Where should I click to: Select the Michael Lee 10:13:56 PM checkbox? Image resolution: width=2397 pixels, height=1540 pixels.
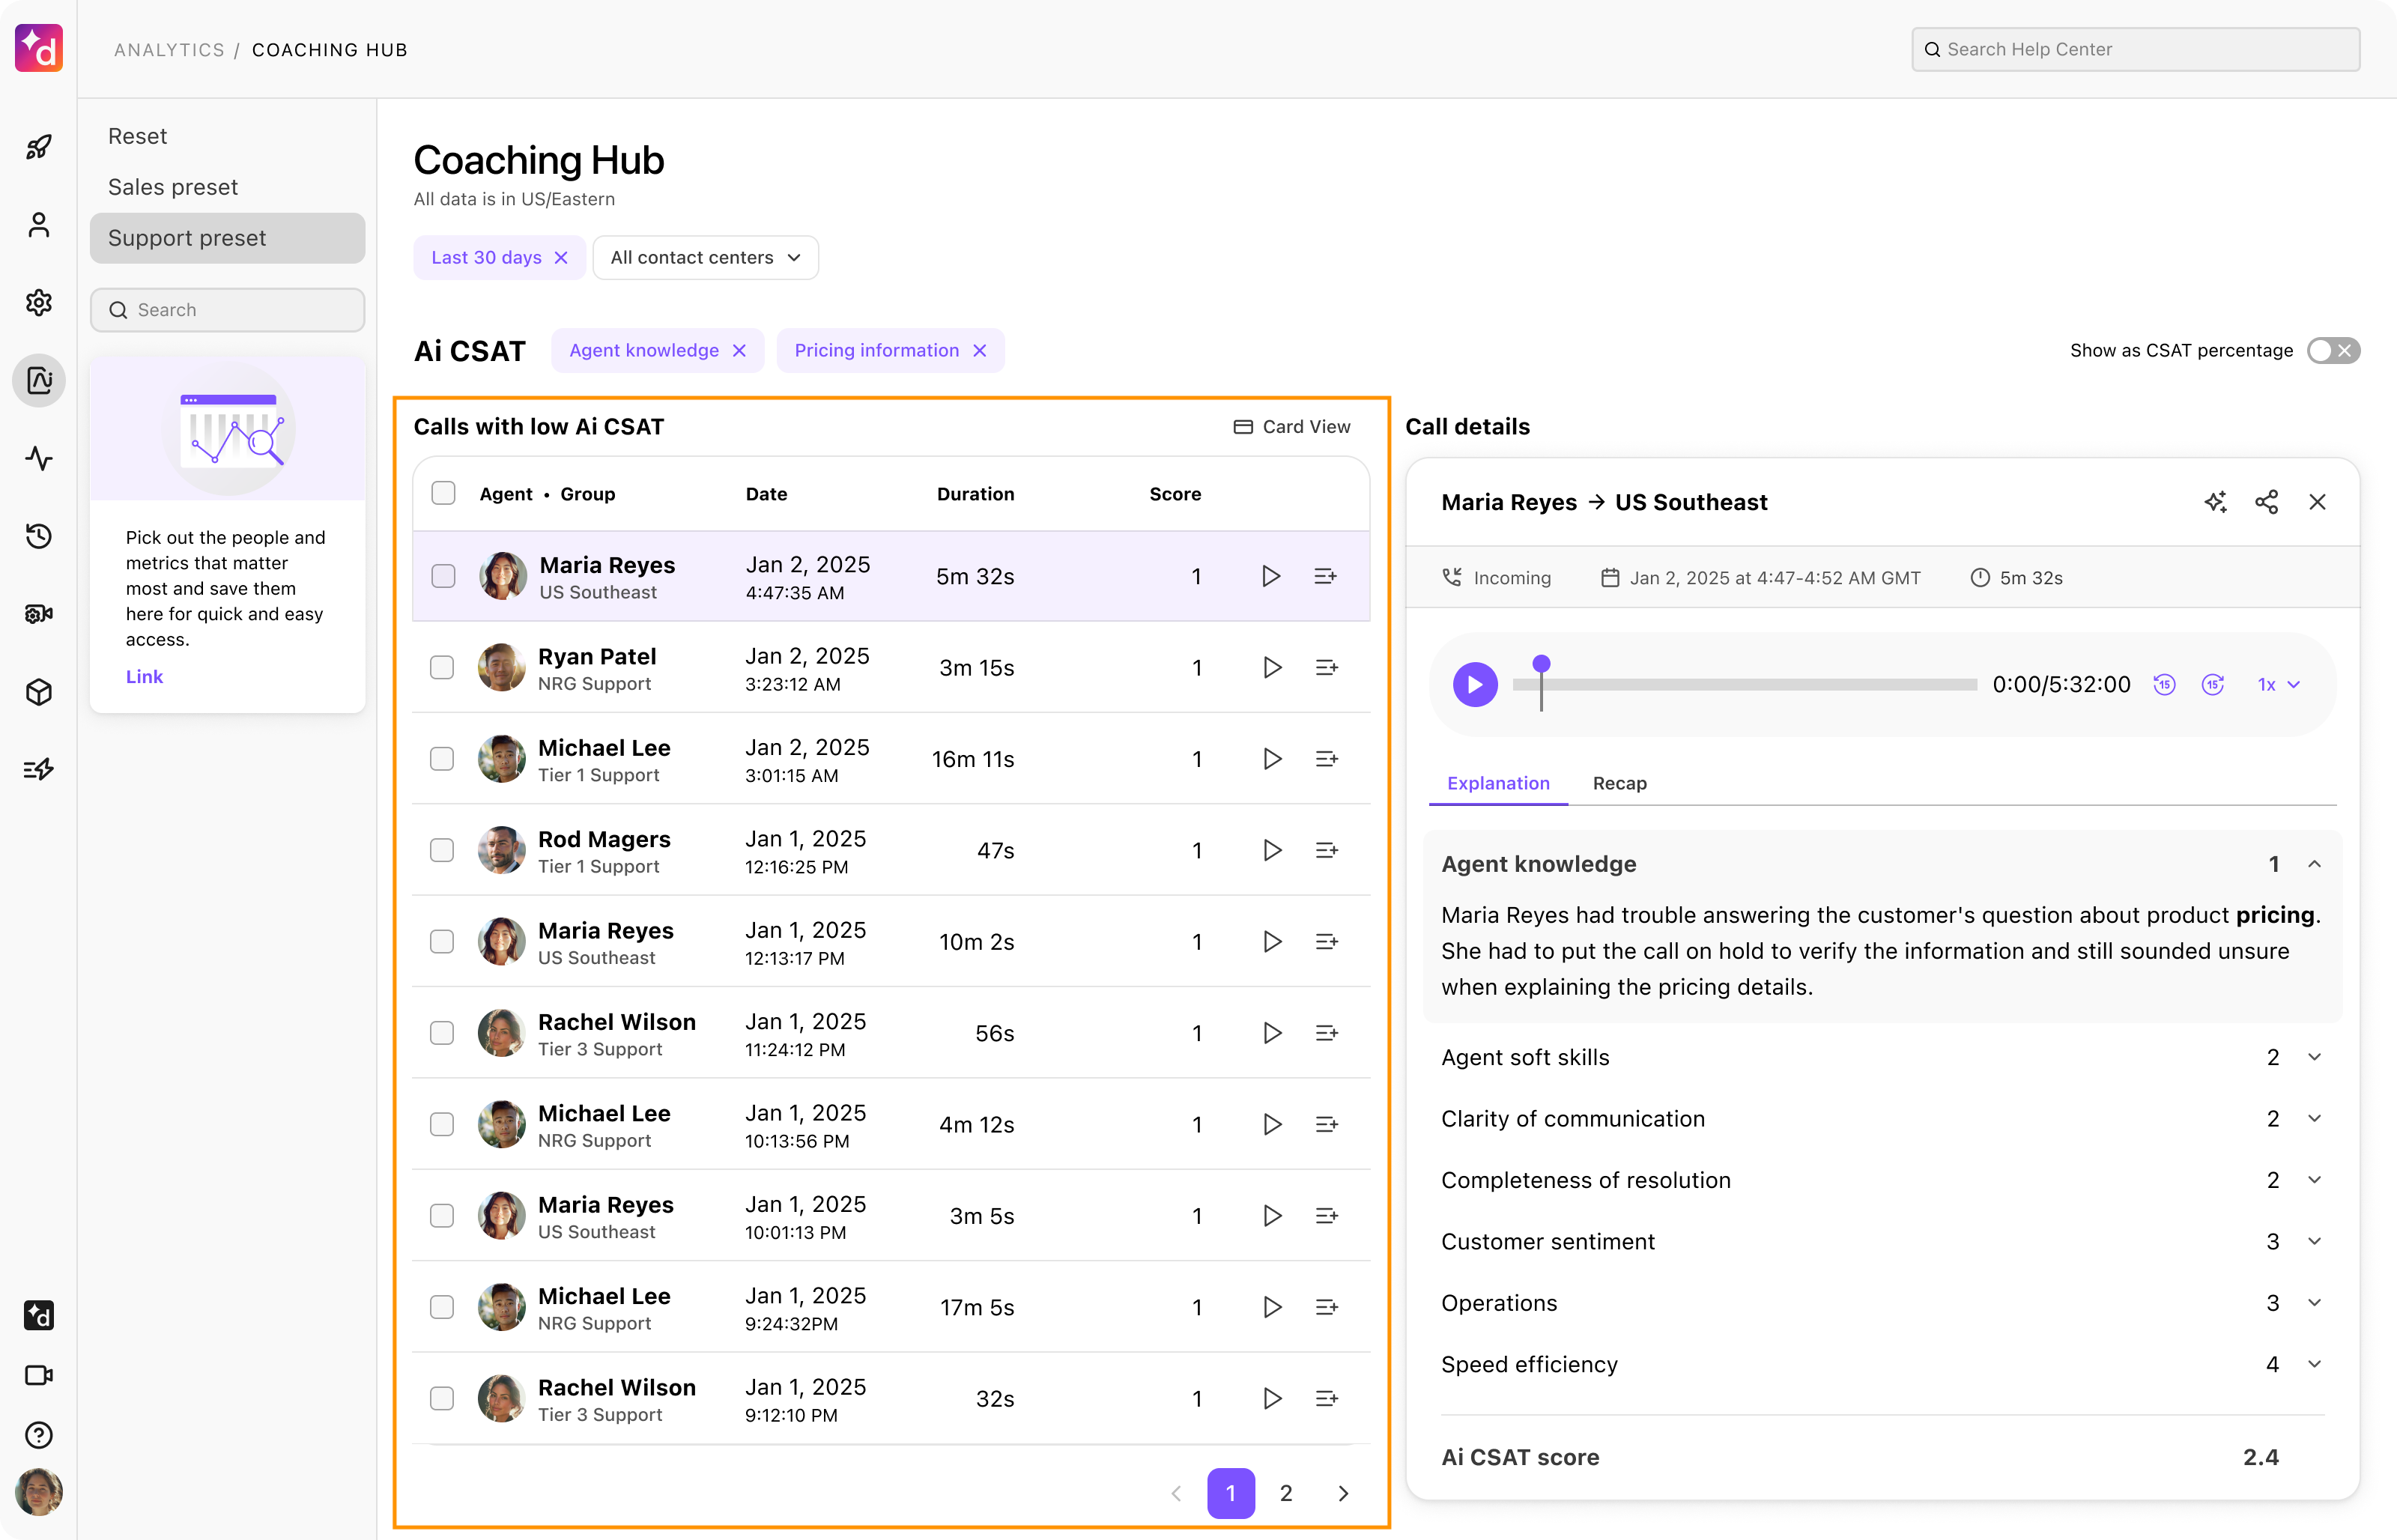pos(442,1124)
